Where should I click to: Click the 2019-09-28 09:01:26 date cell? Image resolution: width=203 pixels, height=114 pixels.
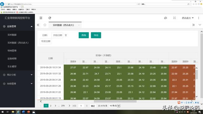(50, 86)
